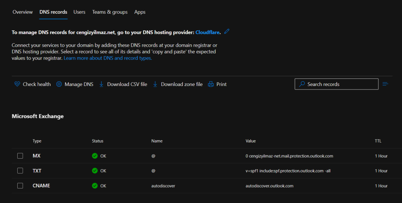Follow the Cloudflare hosting provider link
The width and height of the screenshot is (402, 203).
pyautogui.click(x=208, y=32)
